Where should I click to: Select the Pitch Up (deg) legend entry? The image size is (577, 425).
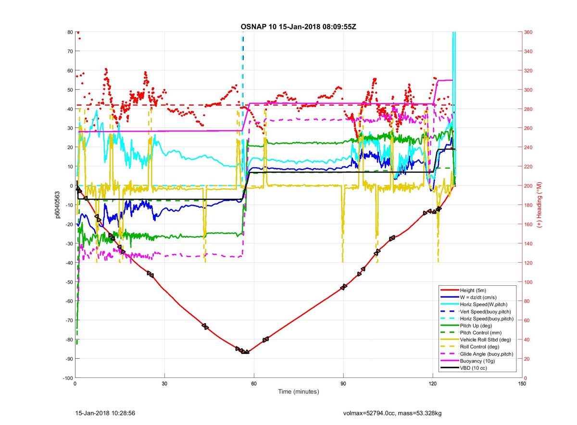tap(477, 326)
